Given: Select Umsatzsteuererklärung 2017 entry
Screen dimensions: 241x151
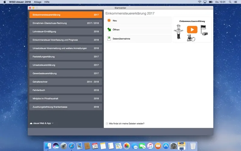Looking at the screenshot, I should (66, 65).
